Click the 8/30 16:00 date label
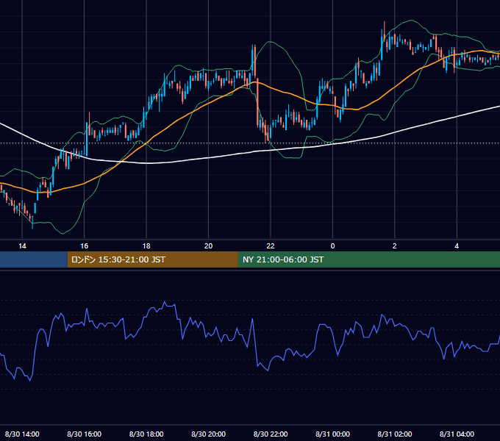The image size is (500, 441). click(x=84, y=434)
